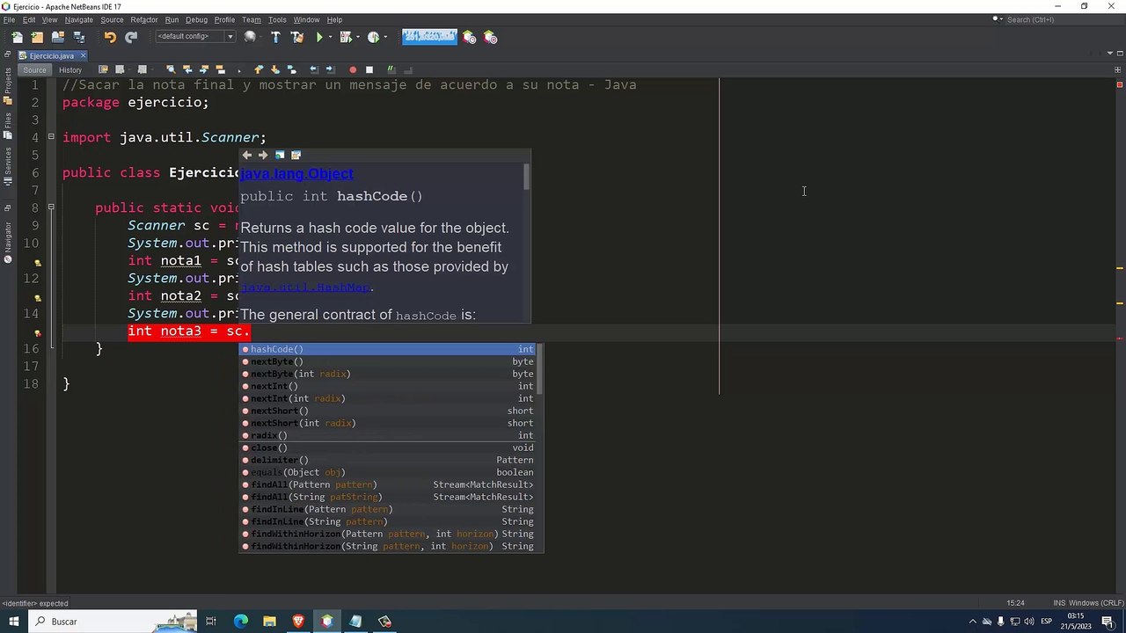Image resolution: width=1126 pixels, height=633 pixels.
Task: Open the default config dropdown
Action: pyautogui.click(x=194, y=37)
